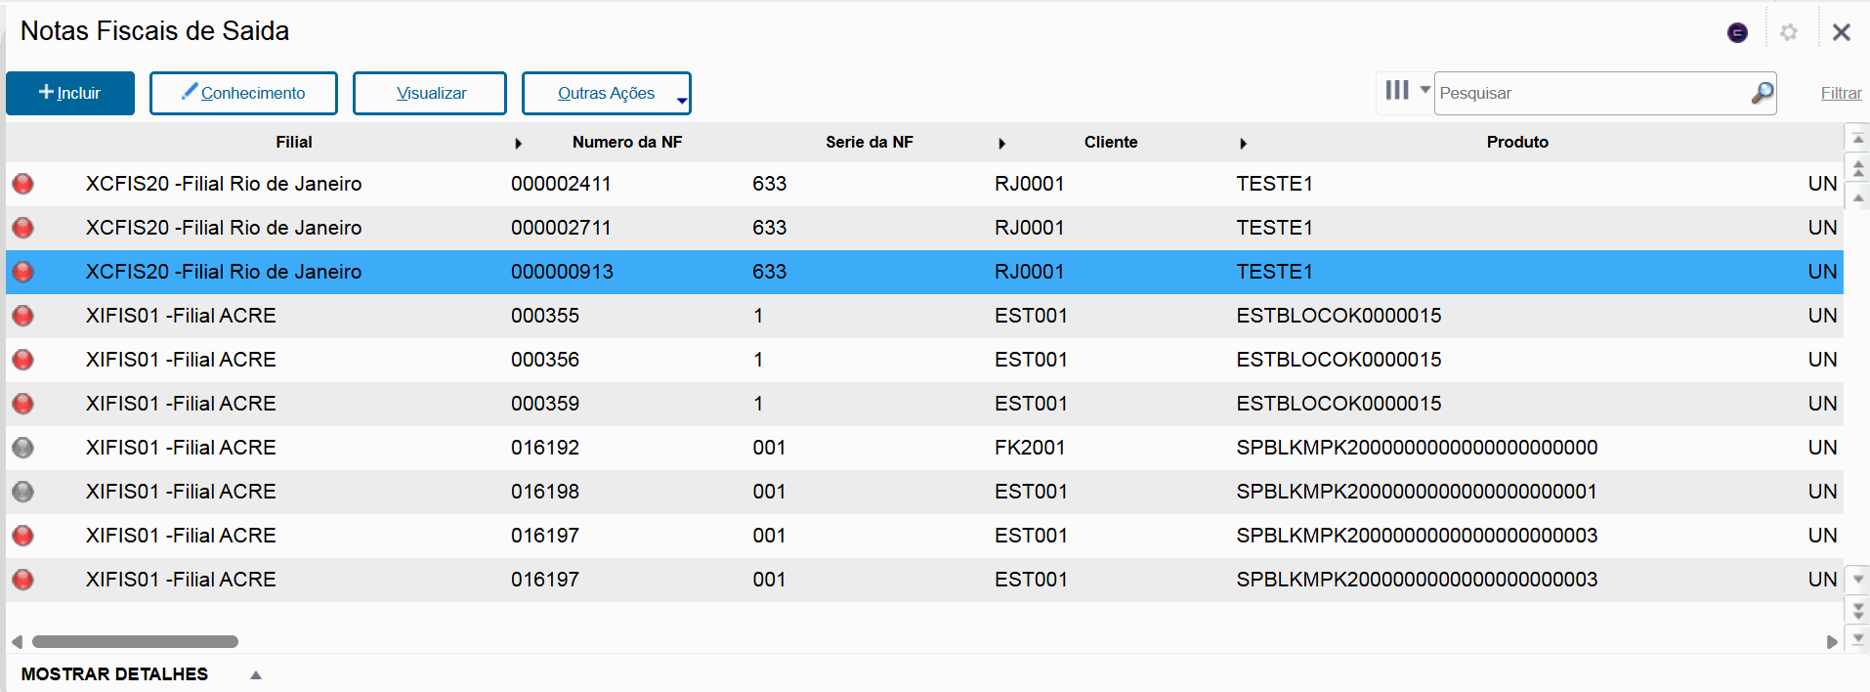Page up with the double up arrow
The height and width of the screenshot is (692, 1870).
point(1858,168)
